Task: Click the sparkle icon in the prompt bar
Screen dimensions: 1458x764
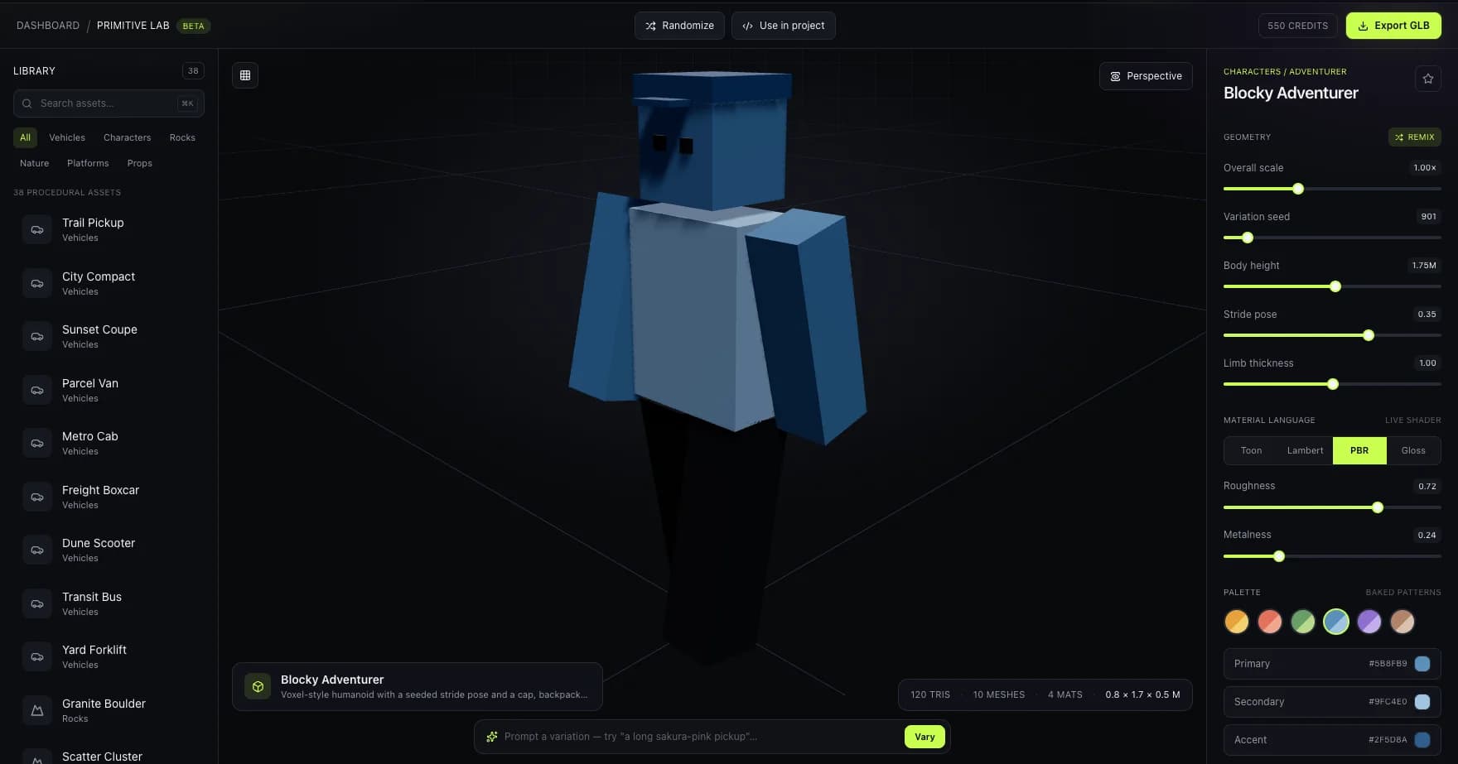Action: [x=492, y=737]
